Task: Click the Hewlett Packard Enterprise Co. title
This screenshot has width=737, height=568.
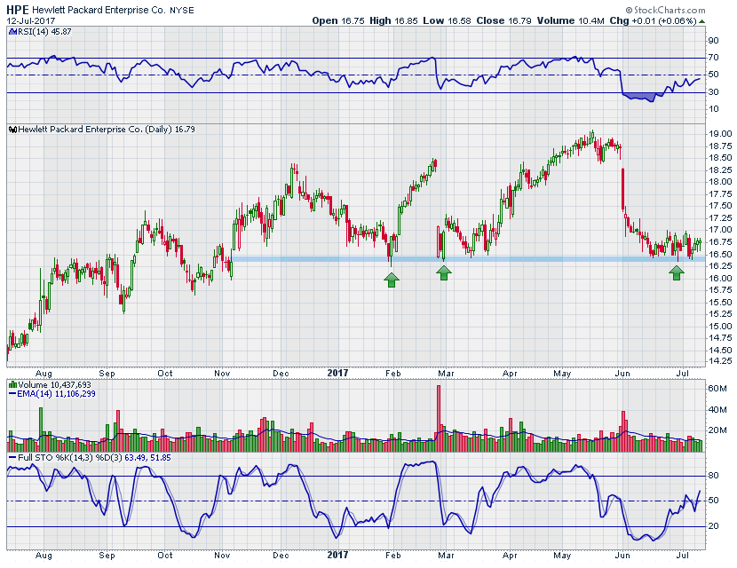Action: click(99, 11)
